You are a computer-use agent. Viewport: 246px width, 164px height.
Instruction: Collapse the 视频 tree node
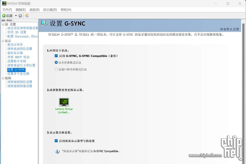pos(3,78)
